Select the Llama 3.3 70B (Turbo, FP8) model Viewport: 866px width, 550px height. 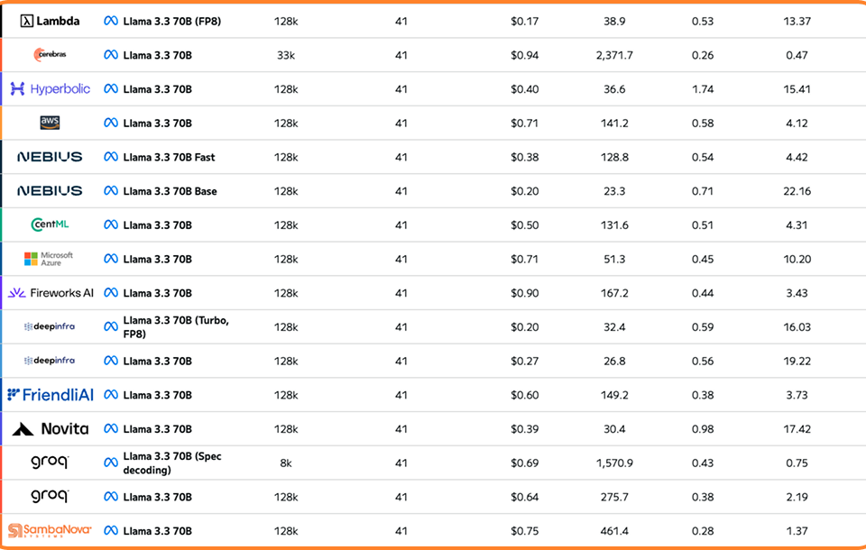pyautogui.click(x=176, y=327)
